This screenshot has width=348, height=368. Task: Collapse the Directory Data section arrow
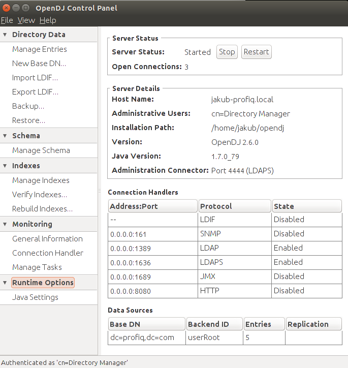(x=5, y=35)
